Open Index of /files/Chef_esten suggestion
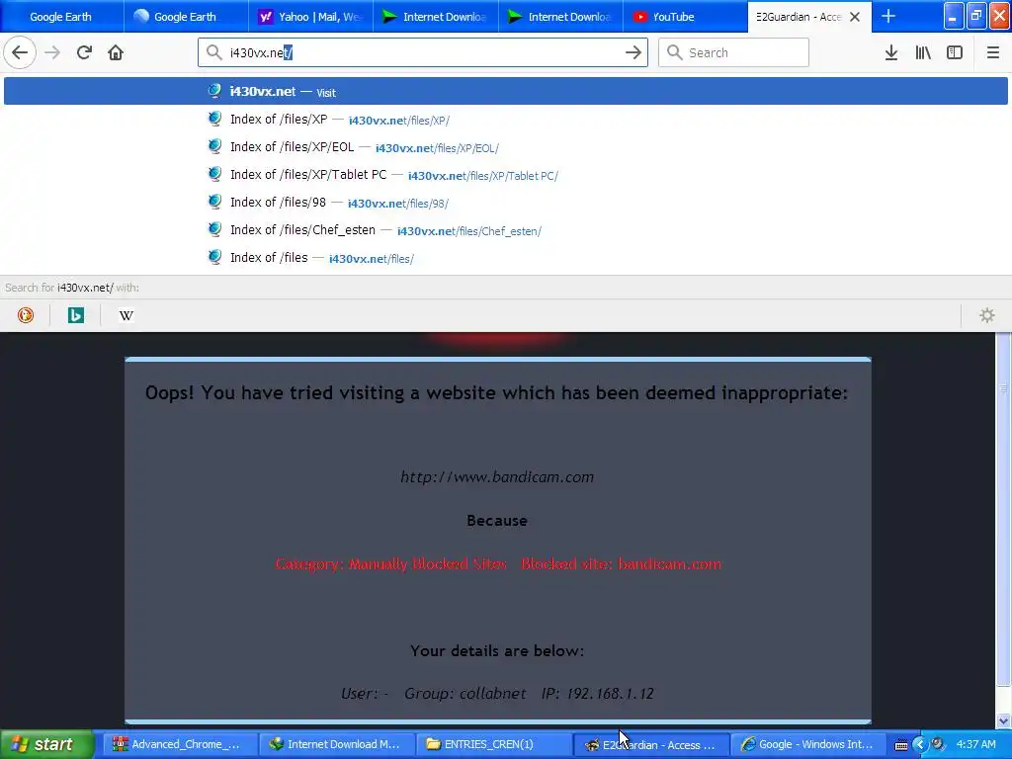The height and width of the screenshot is (759, 1012). click(x=505, y=230)
